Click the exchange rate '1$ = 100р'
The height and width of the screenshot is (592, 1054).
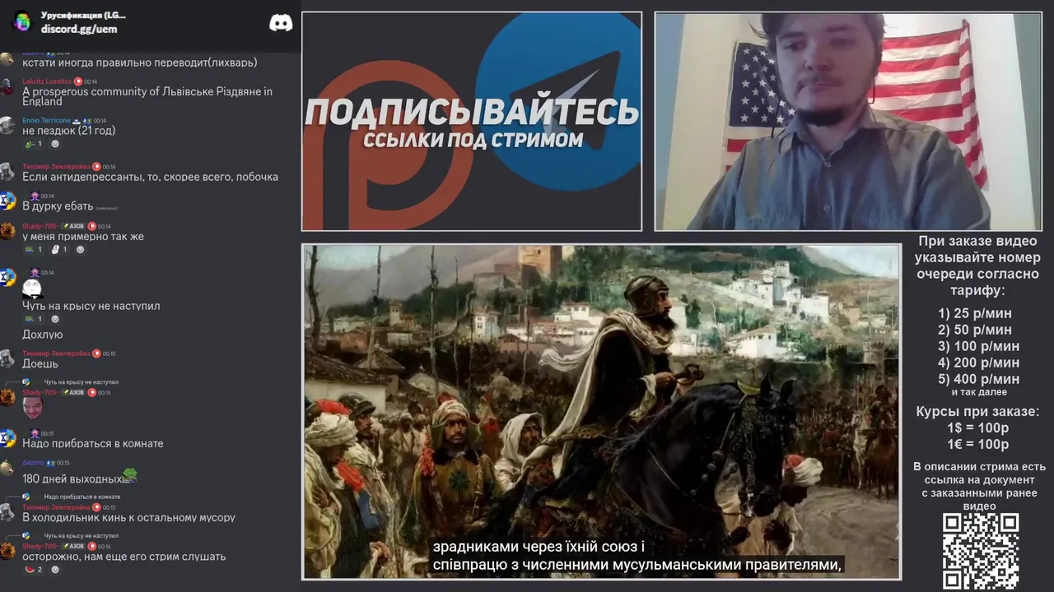[978, 428]
